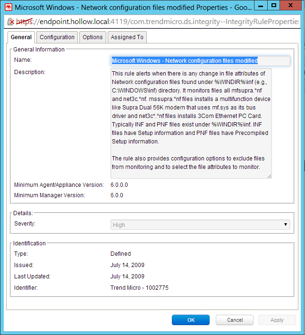This screenshot has width=305, height=335.
Task: Go to the Options tab
Action: pos(93,37)
